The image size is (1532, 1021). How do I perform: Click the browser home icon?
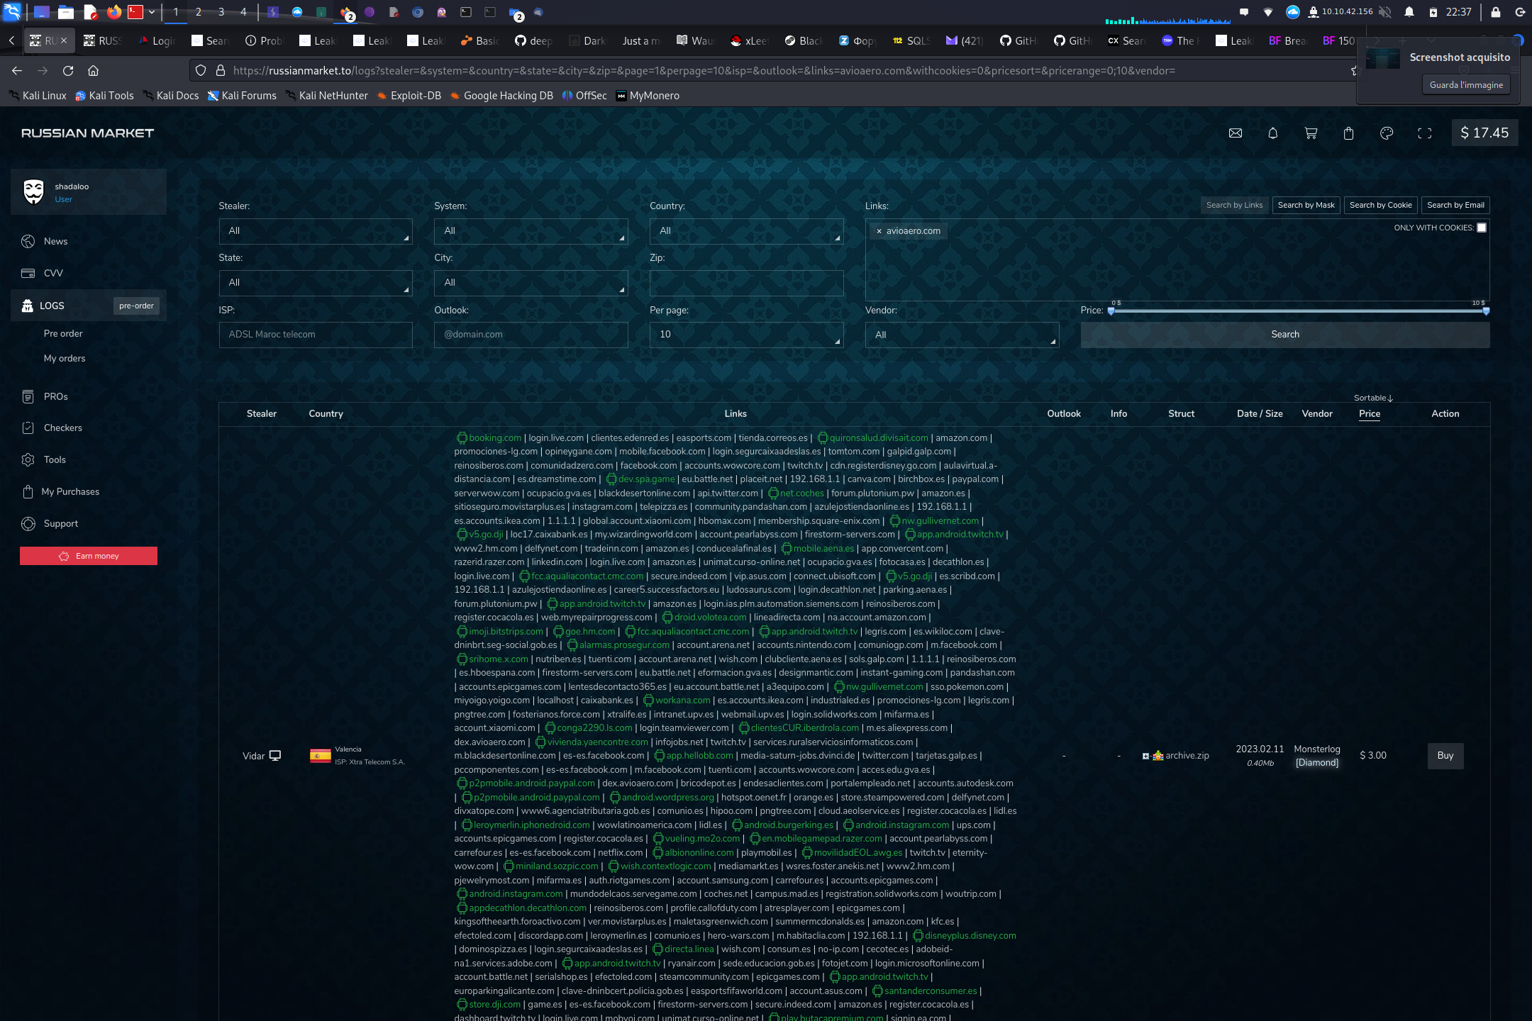pyautogui.click(x=94, y=71)
